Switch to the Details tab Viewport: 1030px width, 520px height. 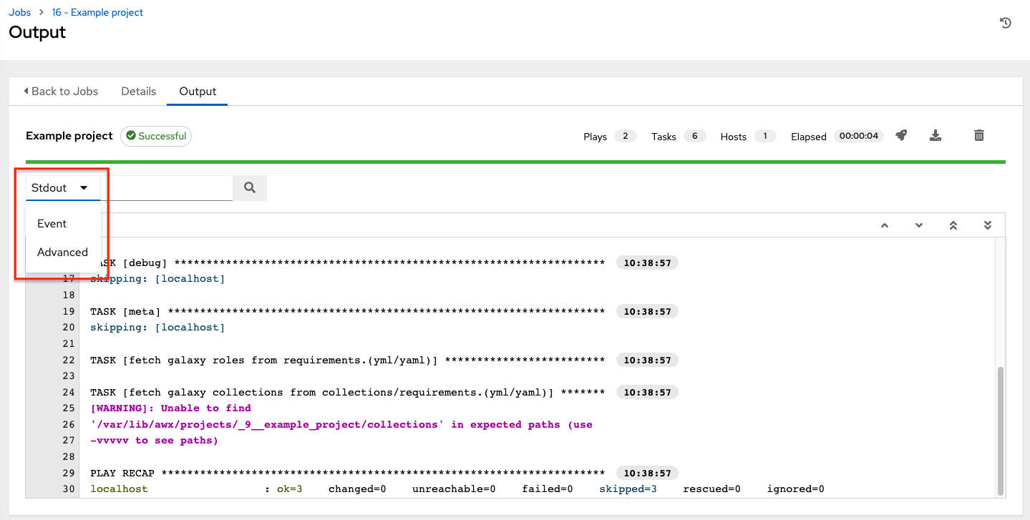pos(138,91)
